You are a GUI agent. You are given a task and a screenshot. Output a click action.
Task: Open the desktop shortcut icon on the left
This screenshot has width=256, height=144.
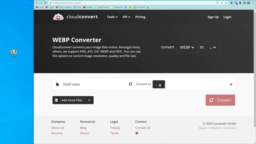point(14,53)
